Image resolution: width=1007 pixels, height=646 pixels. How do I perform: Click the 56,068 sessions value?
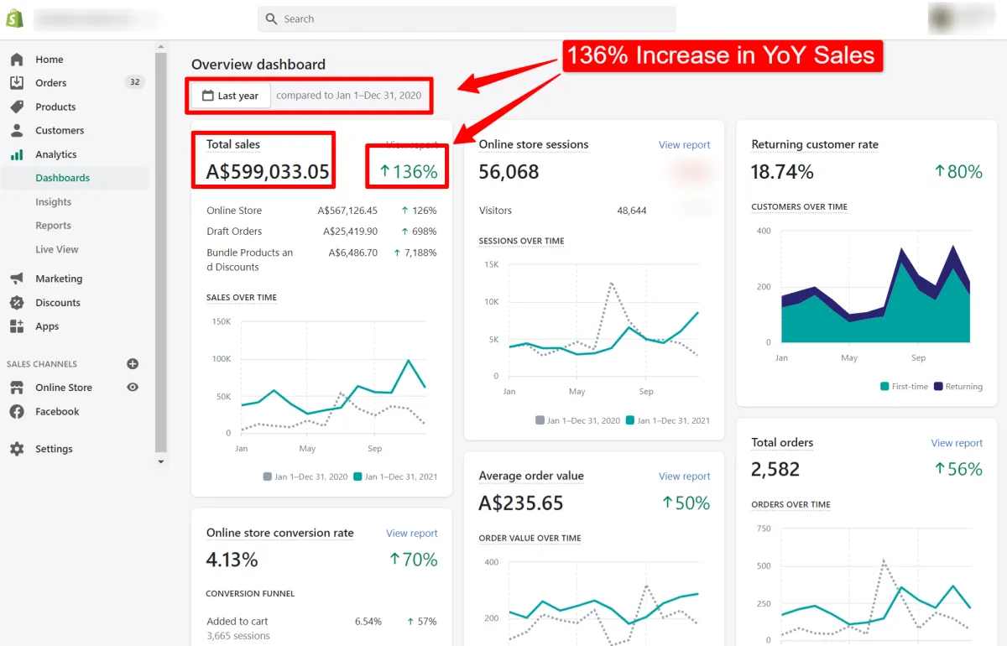[509, 172]
